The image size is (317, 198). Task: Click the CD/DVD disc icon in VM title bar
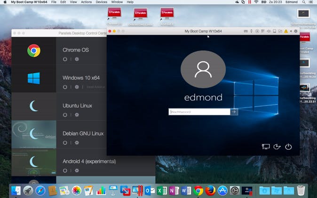[x=257, y=31]
